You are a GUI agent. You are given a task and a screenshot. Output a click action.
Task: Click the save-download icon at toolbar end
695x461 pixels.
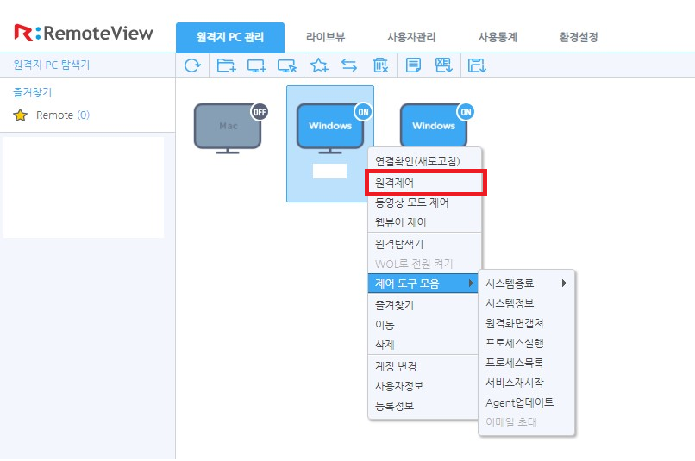(477, 65)
